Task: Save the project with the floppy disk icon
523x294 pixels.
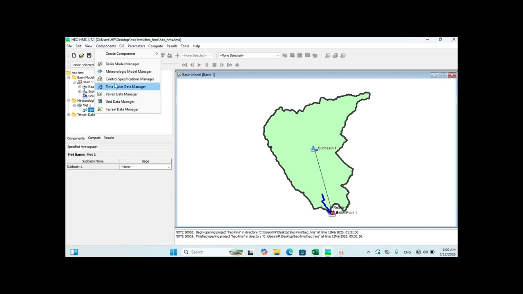Action: (x=89, y=56)
